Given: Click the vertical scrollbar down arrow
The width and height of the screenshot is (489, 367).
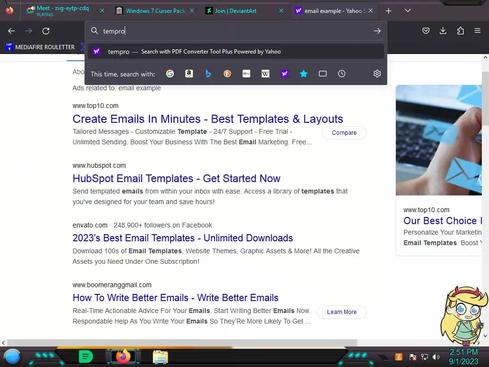Looking at the screenshot, I should click(x=485, y=336).
